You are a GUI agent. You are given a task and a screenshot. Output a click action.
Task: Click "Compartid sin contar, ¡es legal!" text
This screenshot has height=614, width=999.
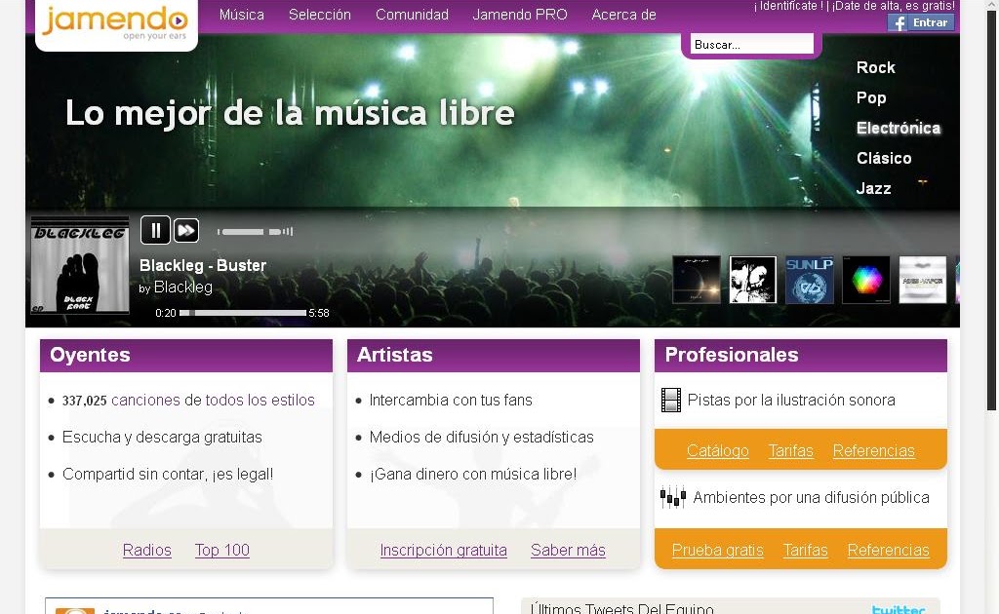tap(168, 474)
